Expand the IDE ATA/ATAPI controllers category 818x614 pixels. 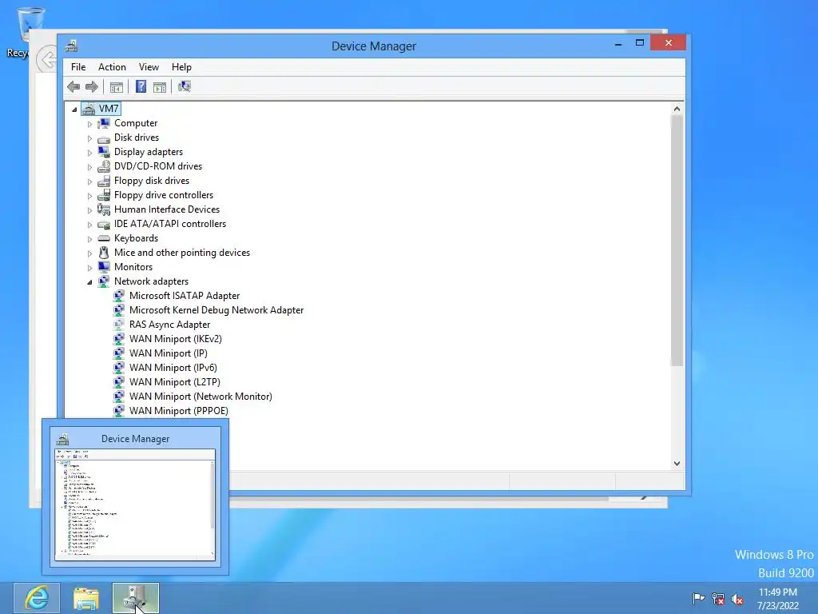(x=89, y=225)
